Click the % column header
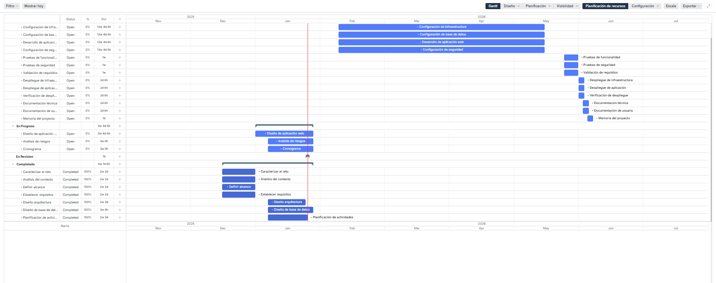716x283 pixels. (88, 19)
